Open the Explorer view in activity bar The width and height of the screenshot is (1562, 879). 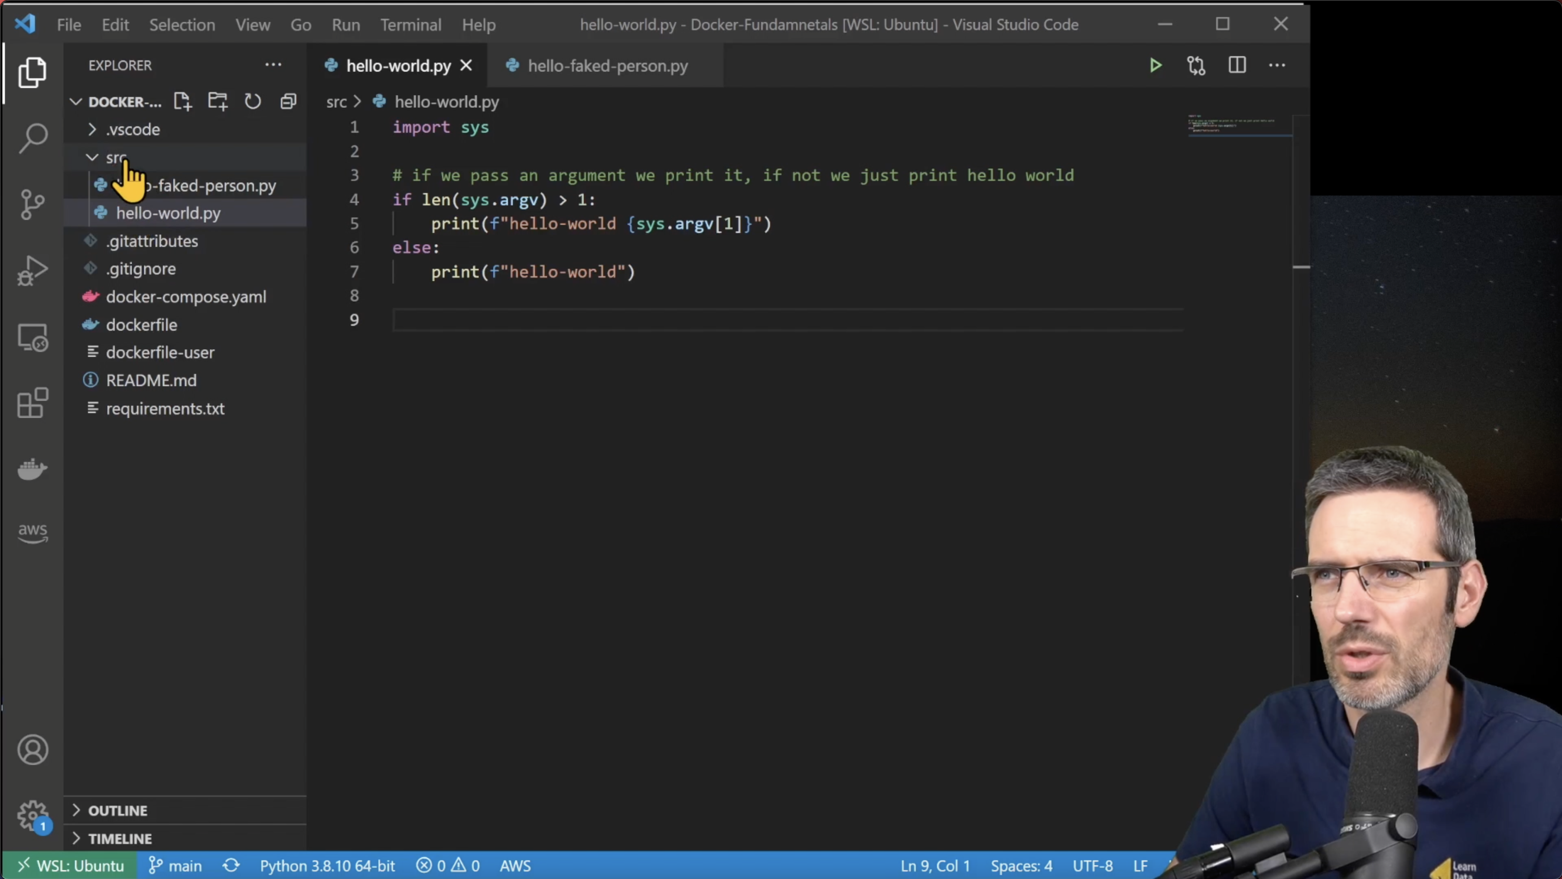click(x=32, y=73)
